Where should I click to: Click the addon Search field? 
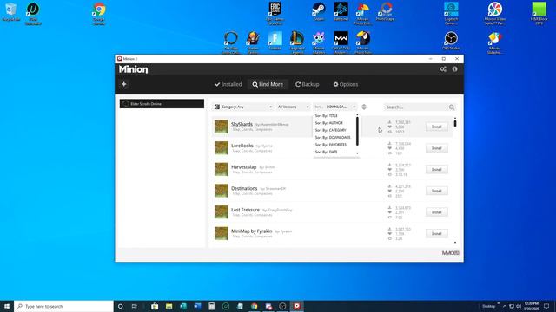[x=416, y=107]
